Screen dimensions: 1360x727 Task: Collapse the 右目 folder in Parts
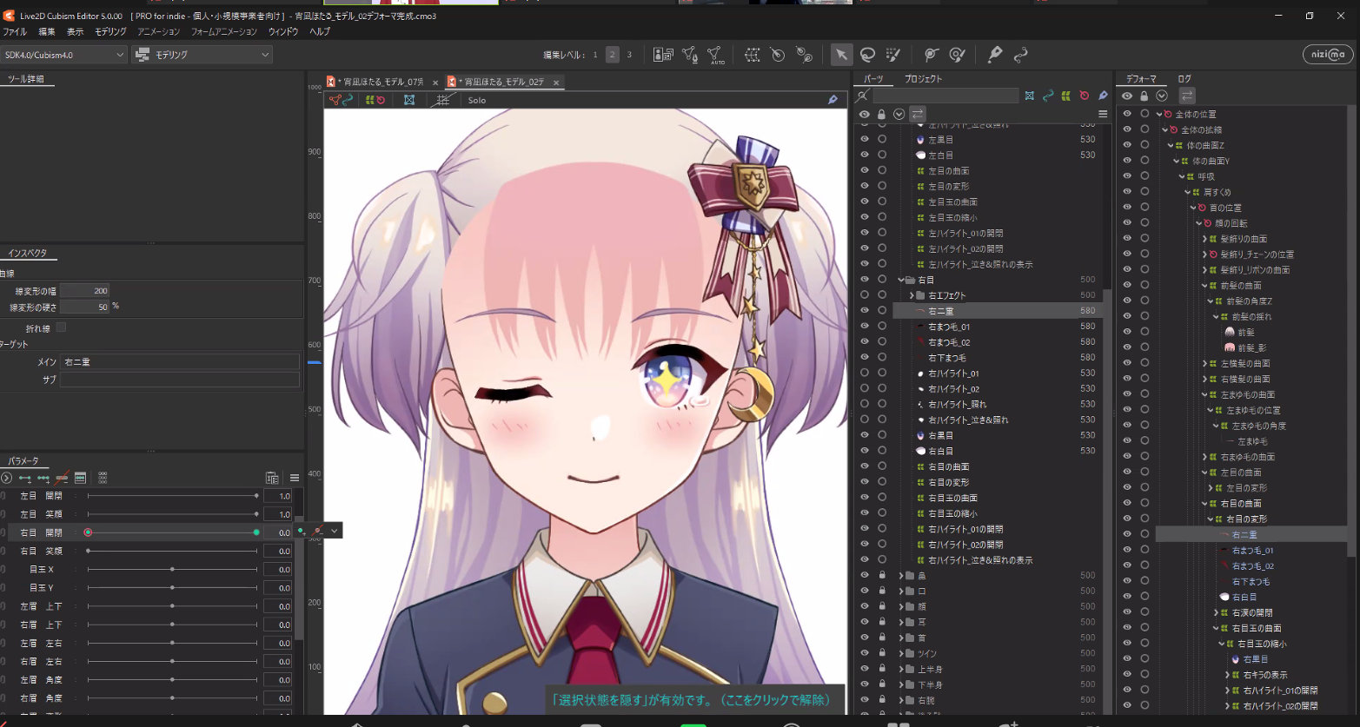pos(901,280)
